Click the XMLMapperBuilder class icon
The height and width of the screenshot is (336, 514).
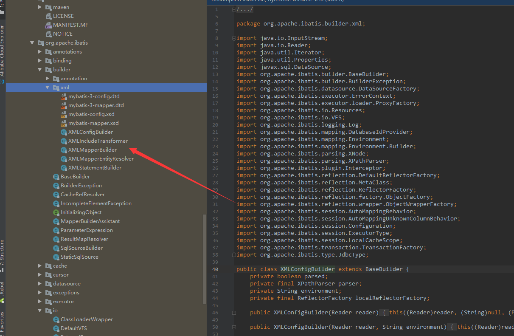coord(64,150)
